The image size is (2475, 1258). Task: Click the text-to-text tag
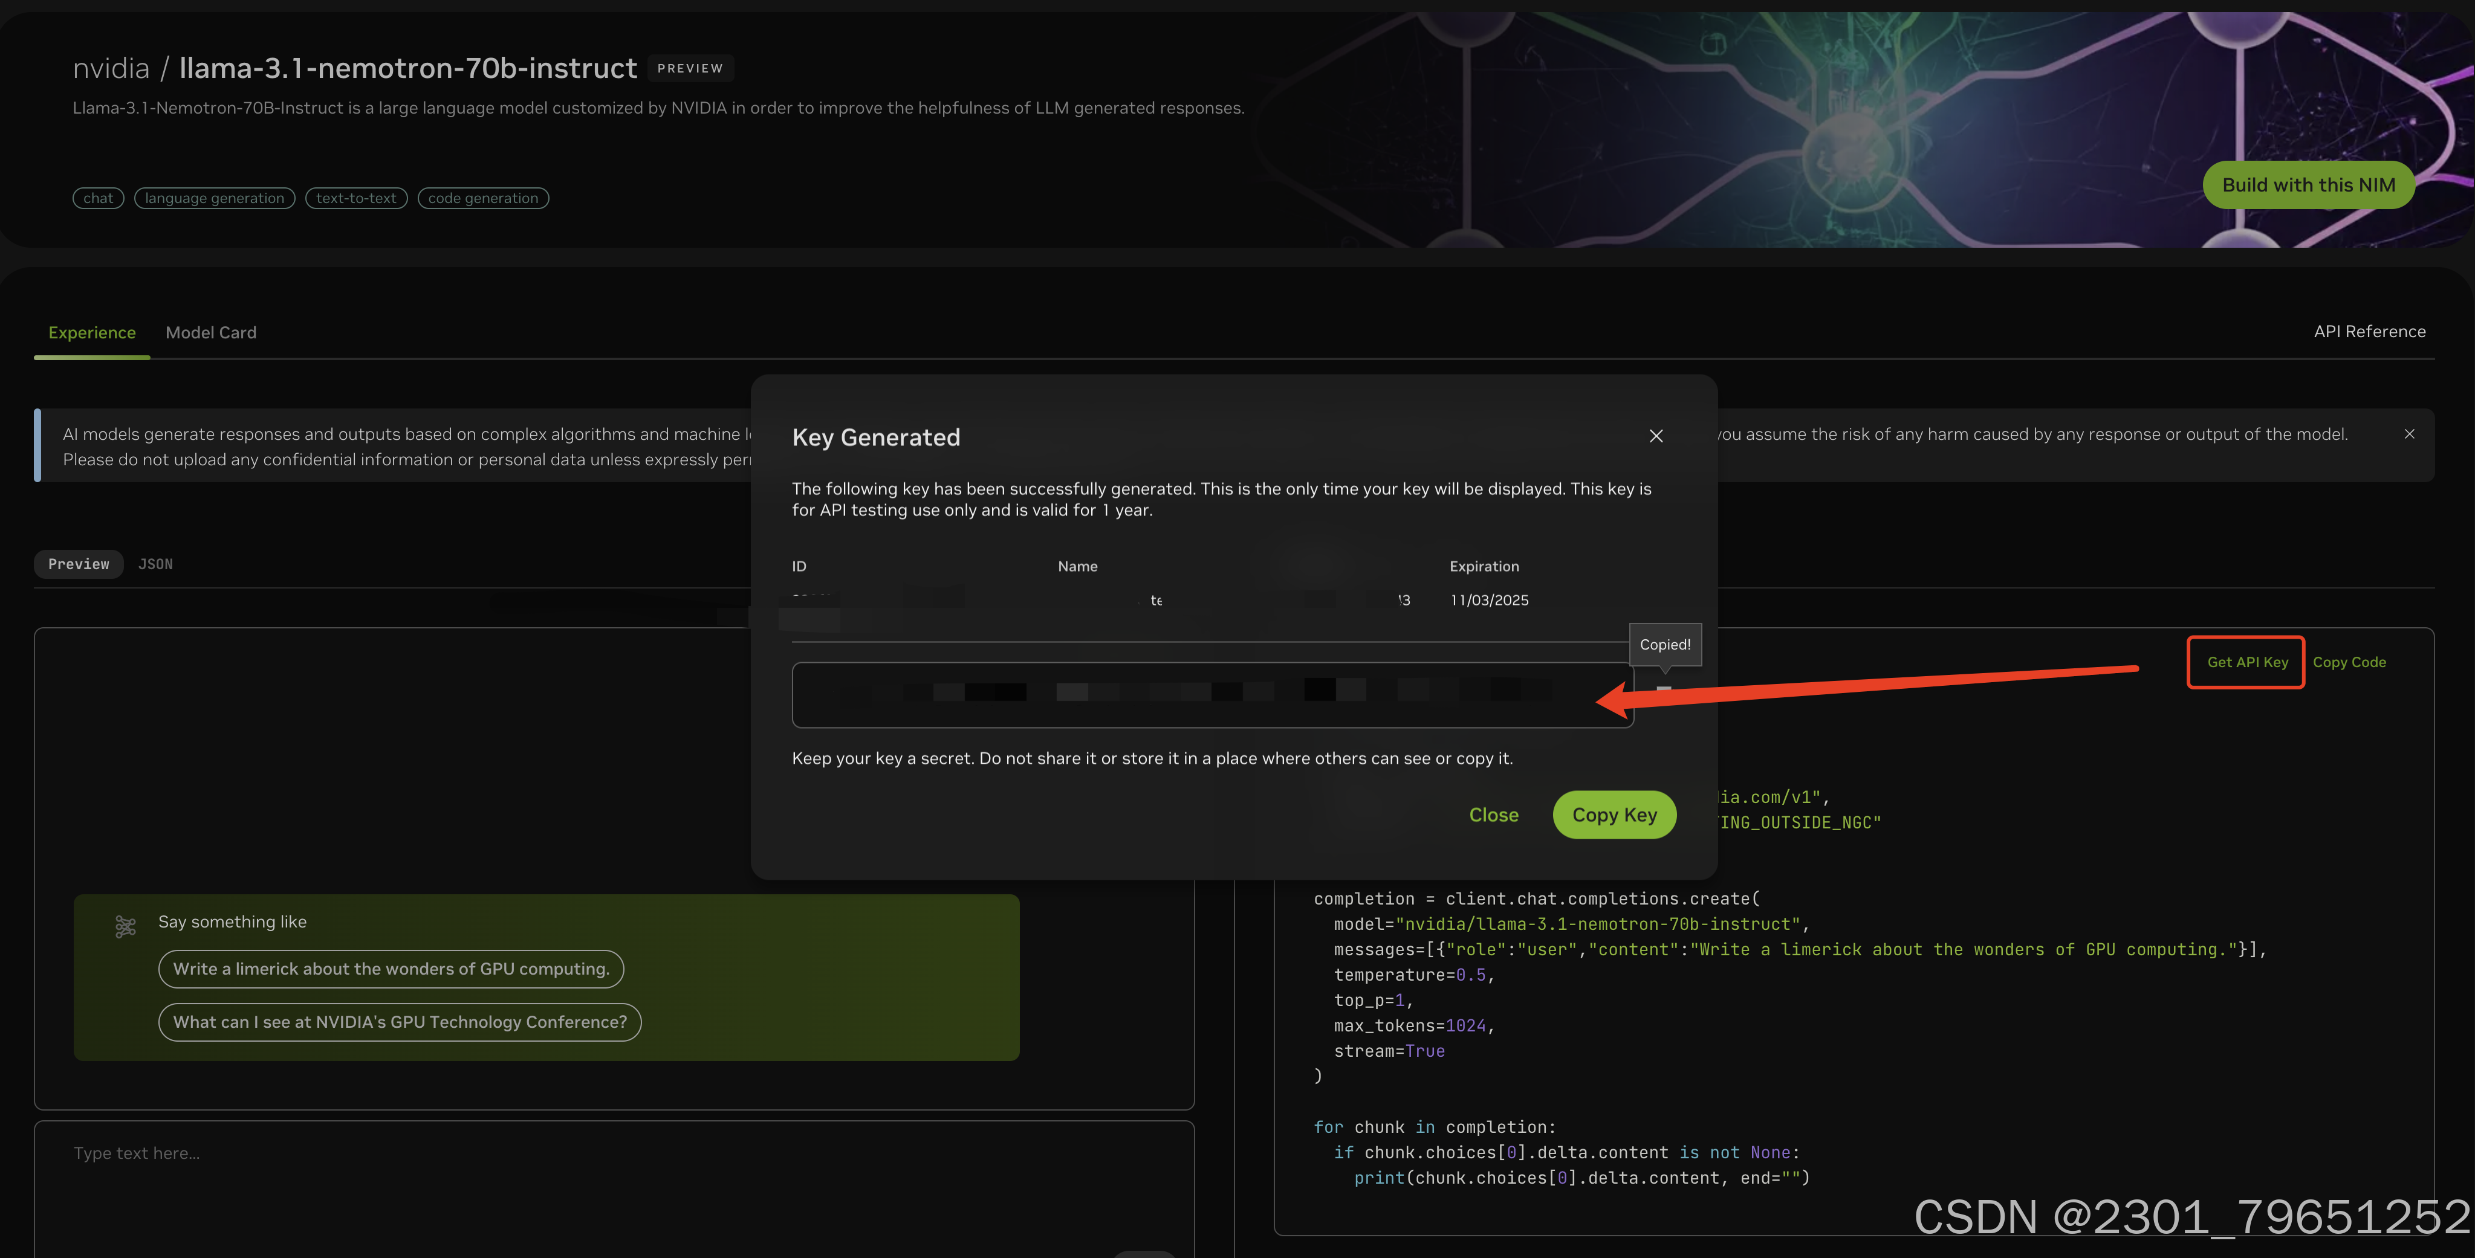pyautogui.click(x=355, y=198)
